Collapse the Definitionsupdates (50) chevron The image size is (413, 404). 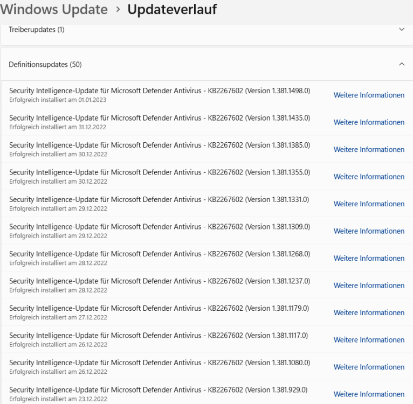point(402,64)
